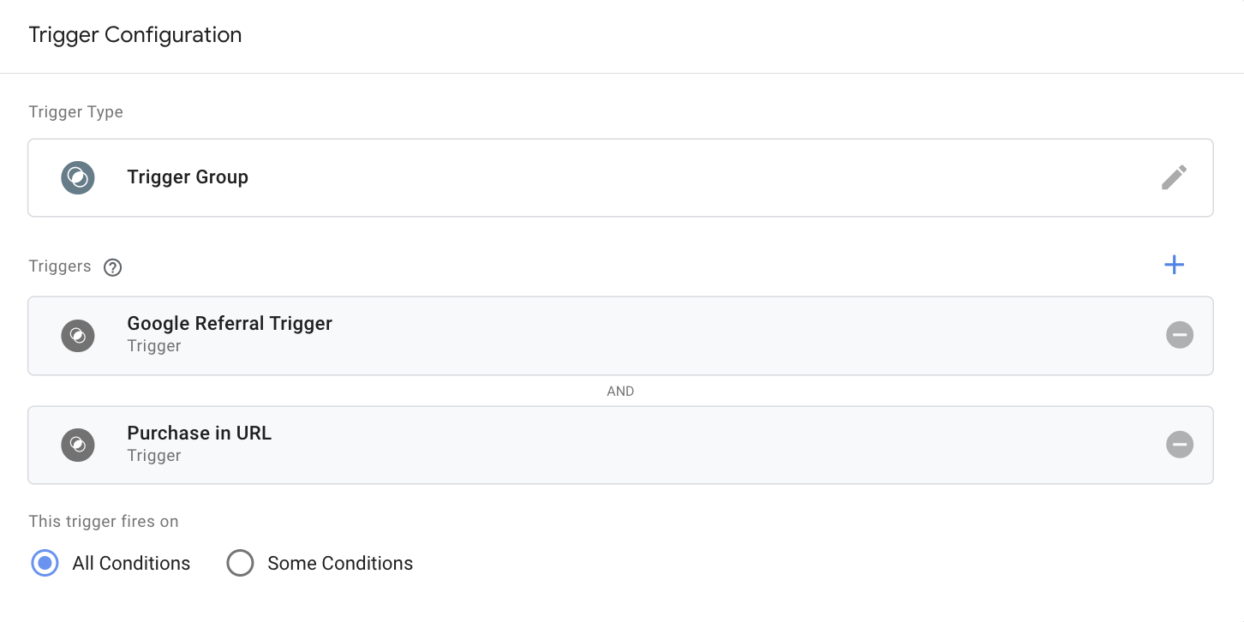Select the Some Conditions radio button
The image size is (1244, 622).
240,563
